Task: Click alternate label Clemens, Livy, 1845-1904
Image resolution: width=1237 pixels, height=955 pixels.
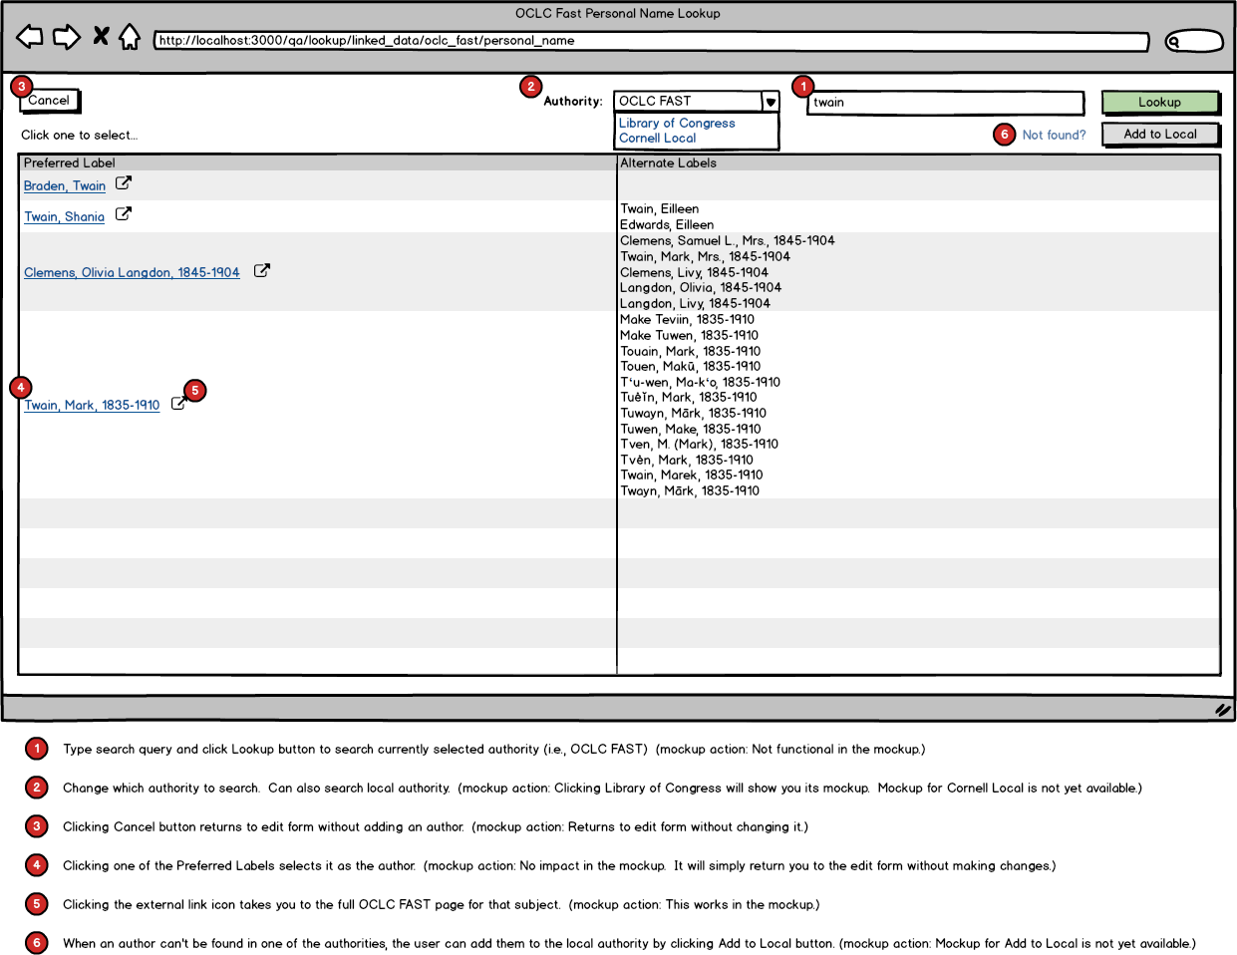Action: (694, 273)
